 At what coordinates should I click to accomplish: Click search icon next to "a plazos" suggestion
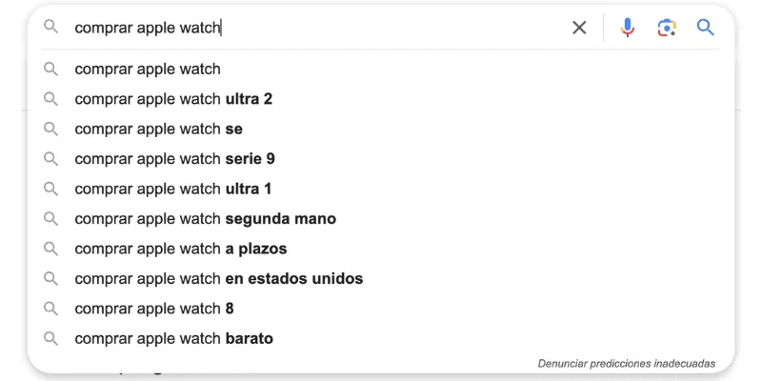coord(51,249)
